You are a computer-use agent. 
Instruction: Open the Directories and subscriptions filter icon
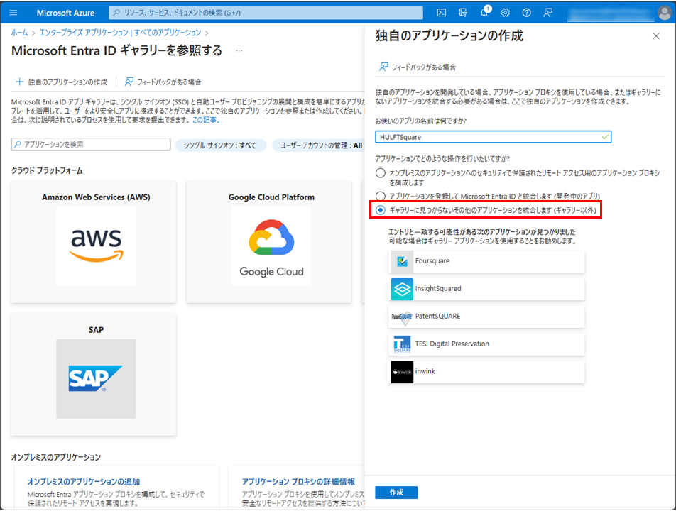pos(463,12)
